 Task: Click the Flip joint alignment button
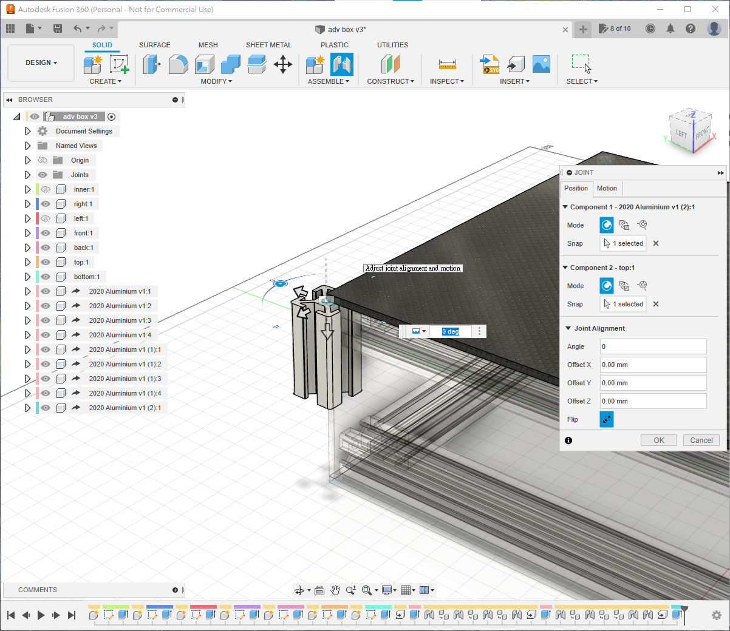pos(606,419)
